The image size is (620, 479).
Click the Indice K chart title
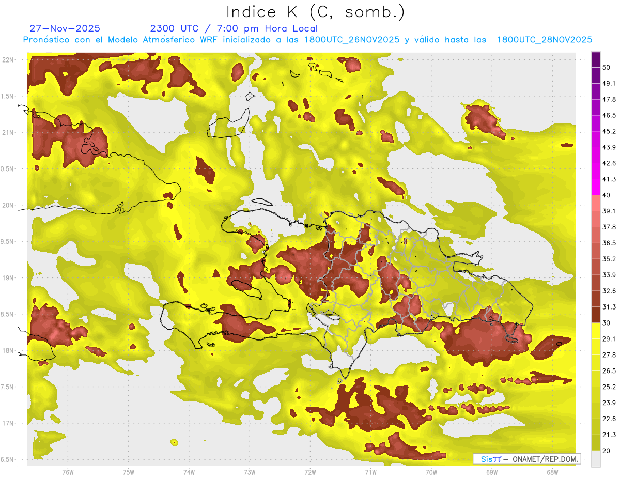(316, 11)
